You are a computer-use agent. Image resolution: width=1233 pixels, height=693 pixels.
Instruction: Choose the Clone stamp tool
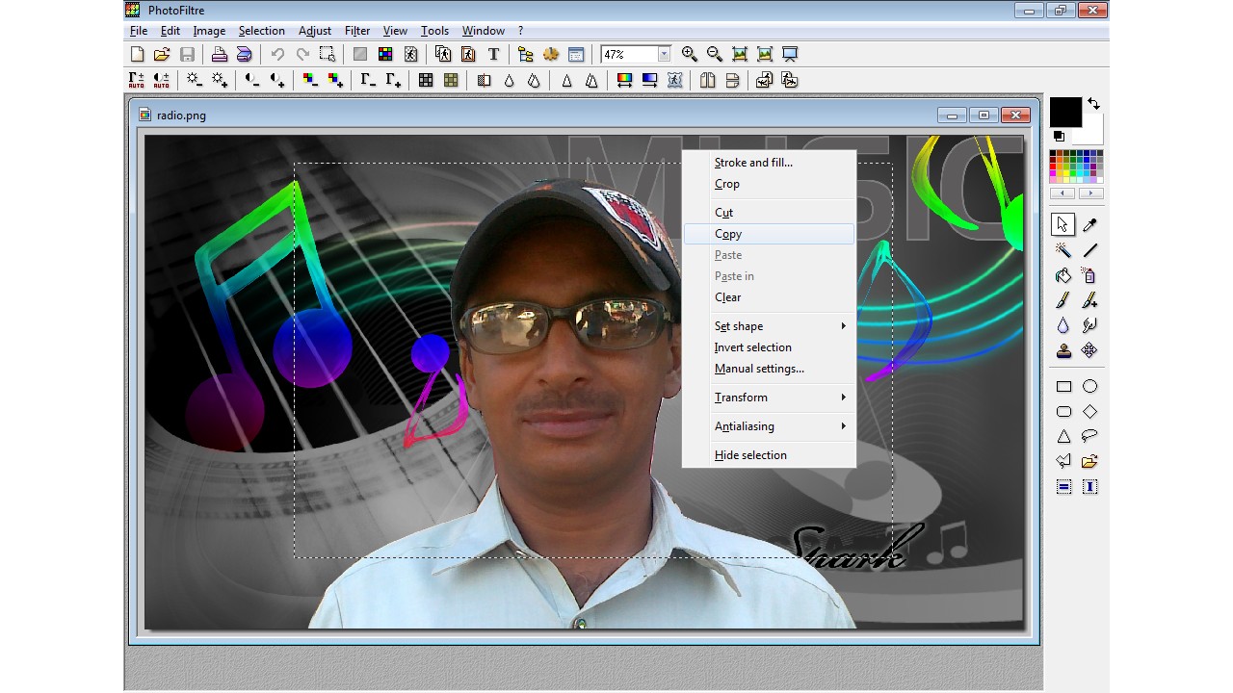(x=1063, y=350)
